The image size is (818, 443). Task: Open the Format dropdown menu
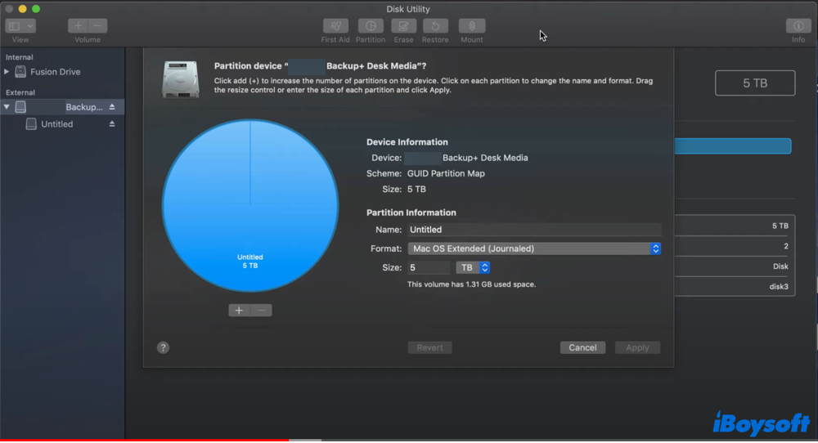pyautogui.click(x=533, y=248)
